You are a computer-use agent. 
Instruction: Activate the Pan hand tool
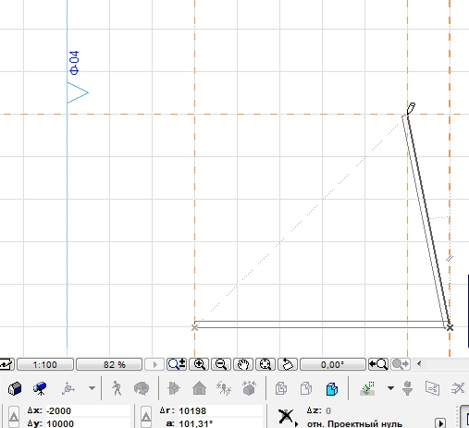[243, 364]
